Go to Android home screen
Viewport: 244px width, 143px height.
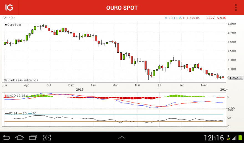click(20, 137)
